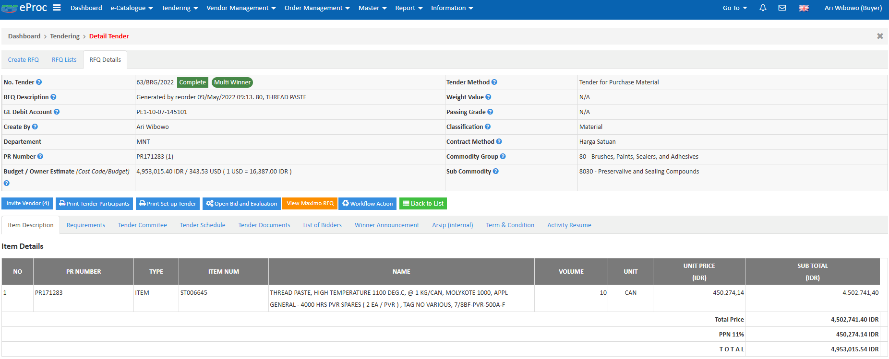Click Dashboard breadcrumb link
Image resolution: width=889 pixels, height=359 pixels.
click(24, 36)
